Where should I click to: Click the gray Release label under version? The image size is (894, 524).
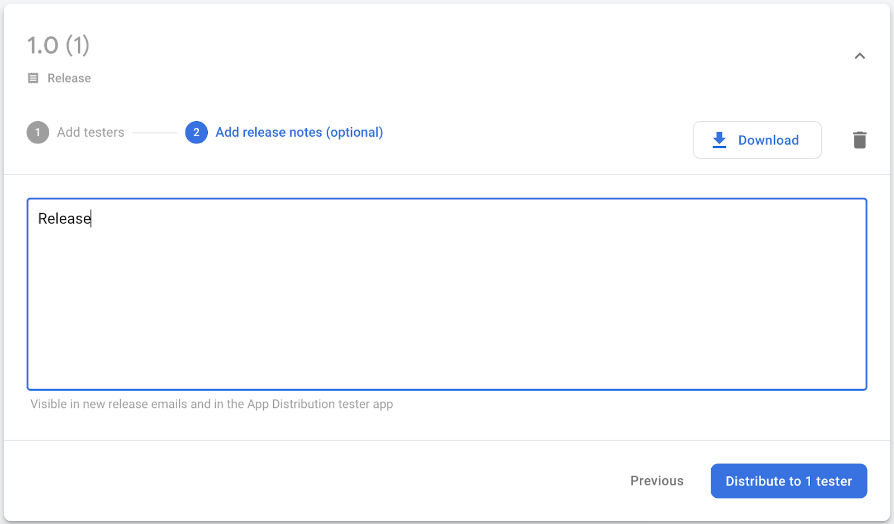coord(69,78)
